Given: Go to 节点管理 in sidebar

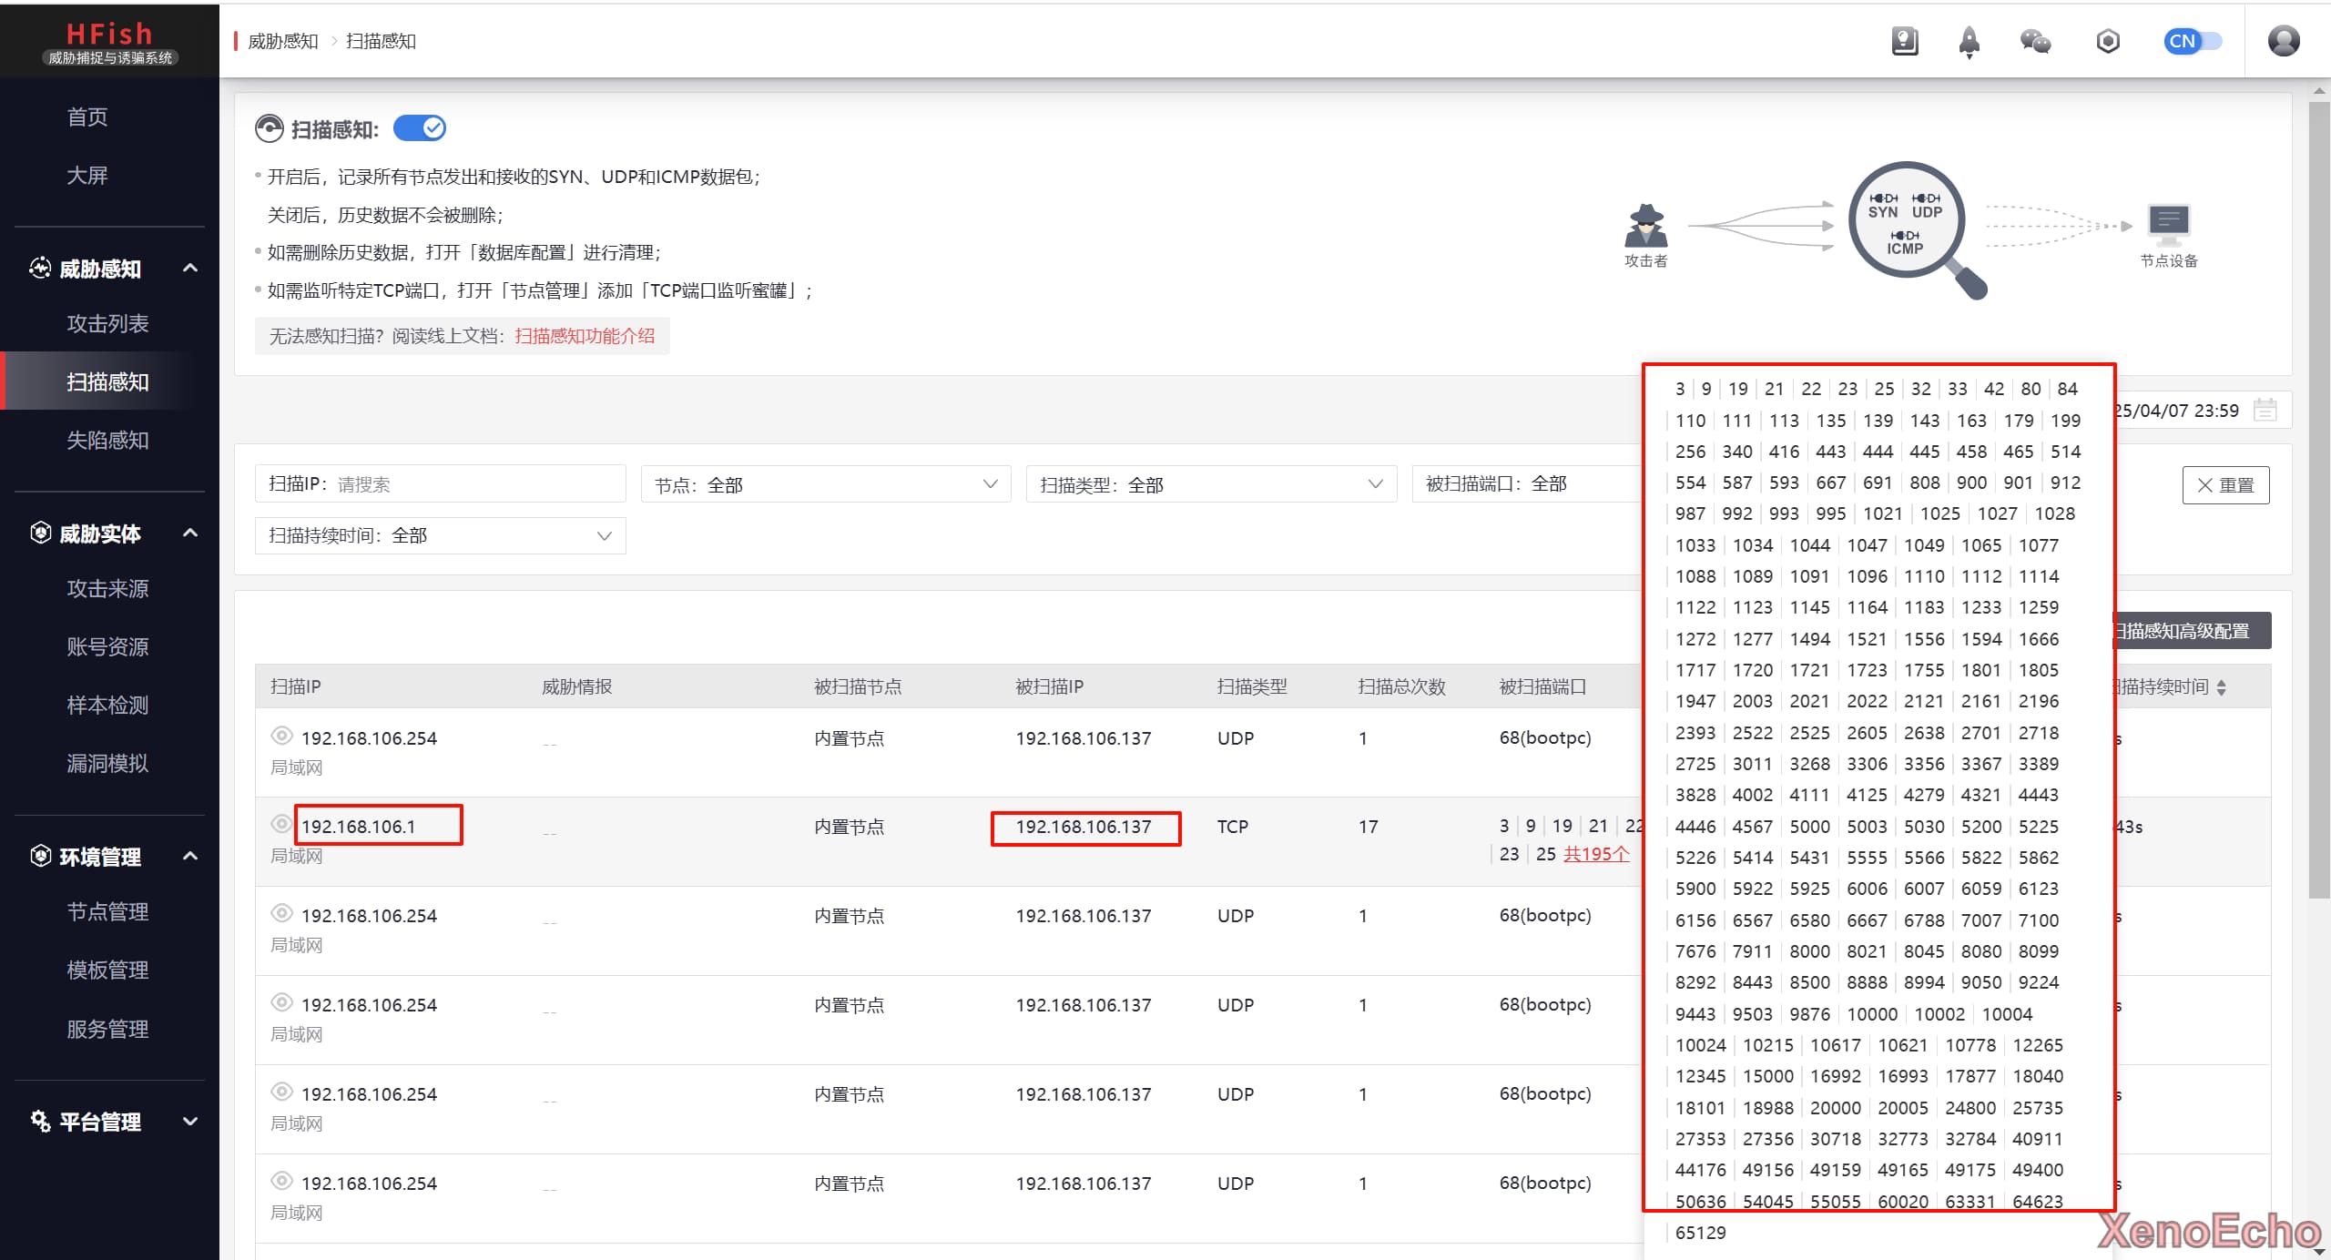Looking at the screenshot, I should tap(107, 911).
